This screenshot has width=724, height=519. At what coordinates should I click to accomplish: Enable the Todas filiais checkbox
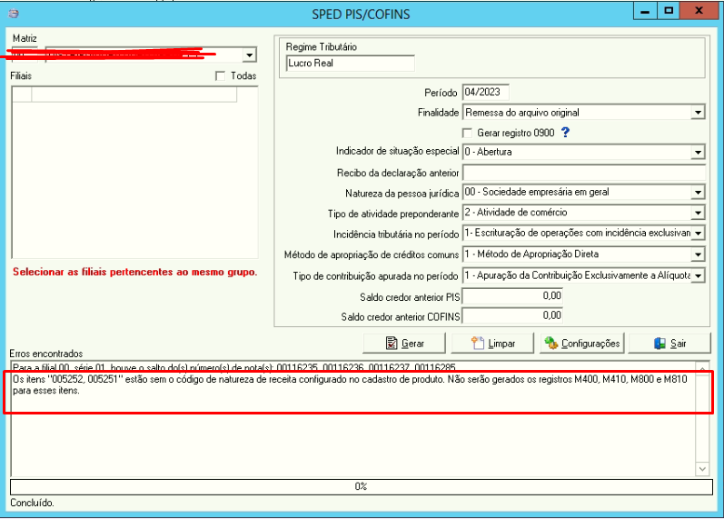(220, 75)
